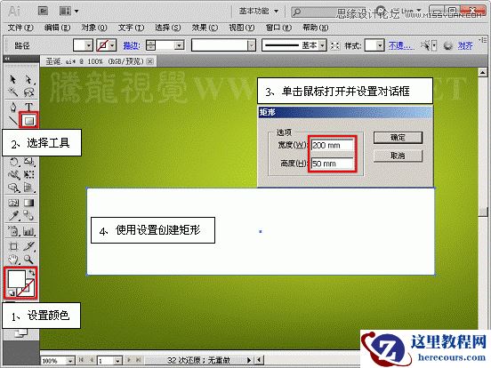The height and width of the screenshot is (368, 491).
Task: Open stroke color dropdown in control bar
Action: point(112,45)
